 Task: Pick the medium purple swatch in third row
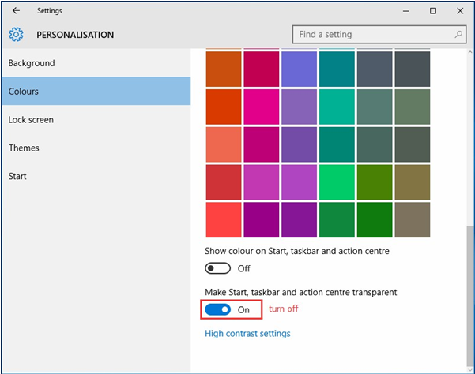click(299, 144)
